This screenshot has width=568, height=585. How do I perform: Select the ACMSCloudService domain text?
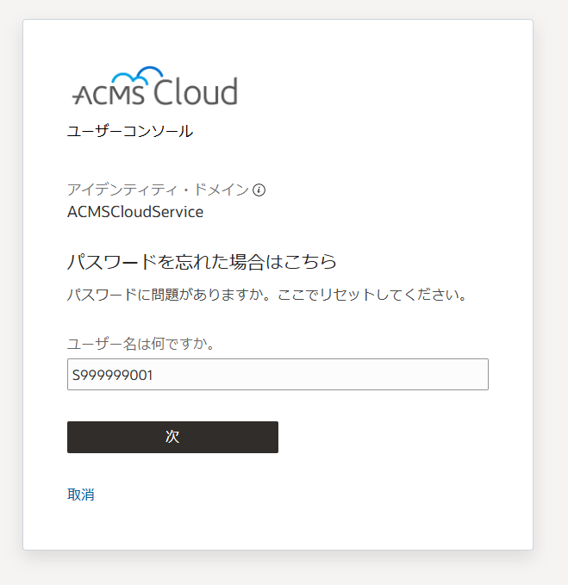coord(135,212)
